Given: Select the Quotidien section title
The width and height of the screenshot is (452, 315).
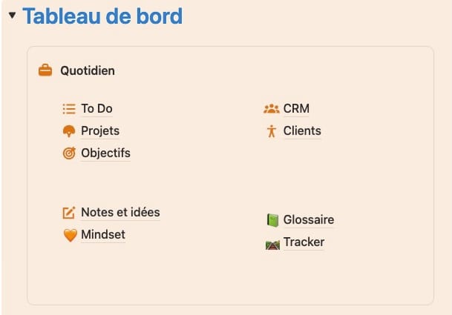Looking at the screenshot, I should click(x=88, y=71).
